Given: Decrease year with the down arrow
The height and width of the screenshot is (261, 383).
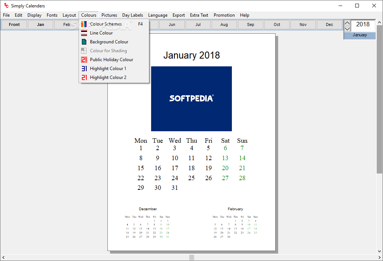Looking at the screenshot, I should tap(347, 29).
